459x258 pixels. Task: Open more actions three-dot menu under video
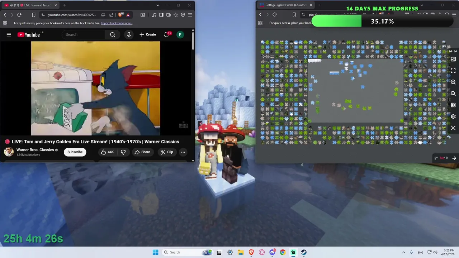coord(183,152)
